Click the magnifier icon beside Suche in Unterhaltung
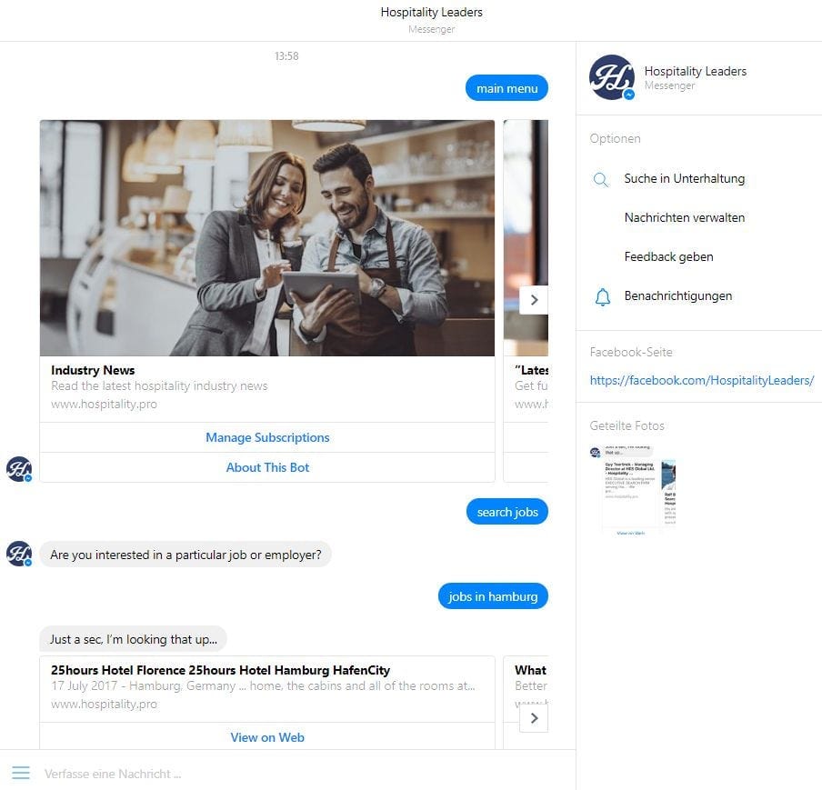The image size is (822, 790). click(x=601, y=180)
